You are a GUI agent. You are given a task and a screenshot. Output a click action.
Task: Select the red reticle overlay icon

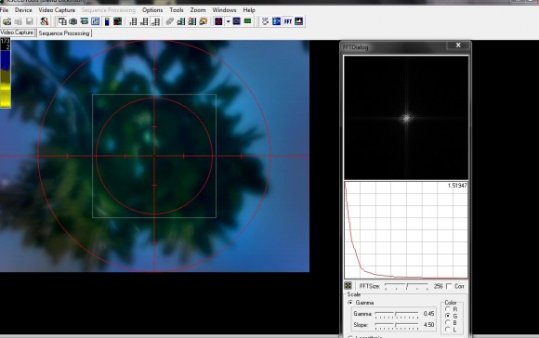pyautogui.click(x=218, y=21)
